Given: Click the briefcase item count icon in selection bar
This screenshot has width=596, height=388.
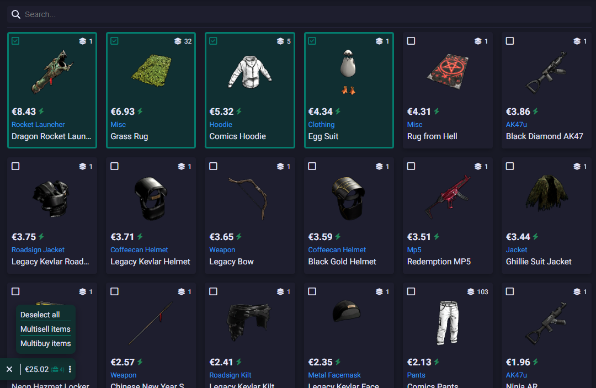Looking at the screenshot, I should coord(56,369).
